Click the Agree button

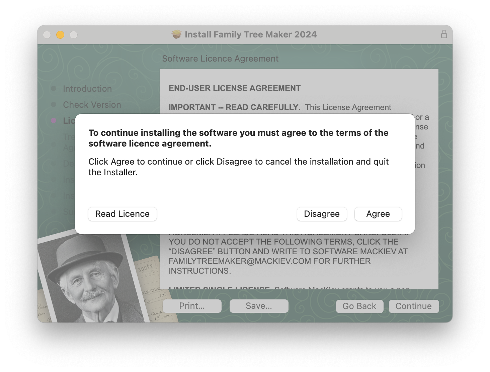pos(378,214)
